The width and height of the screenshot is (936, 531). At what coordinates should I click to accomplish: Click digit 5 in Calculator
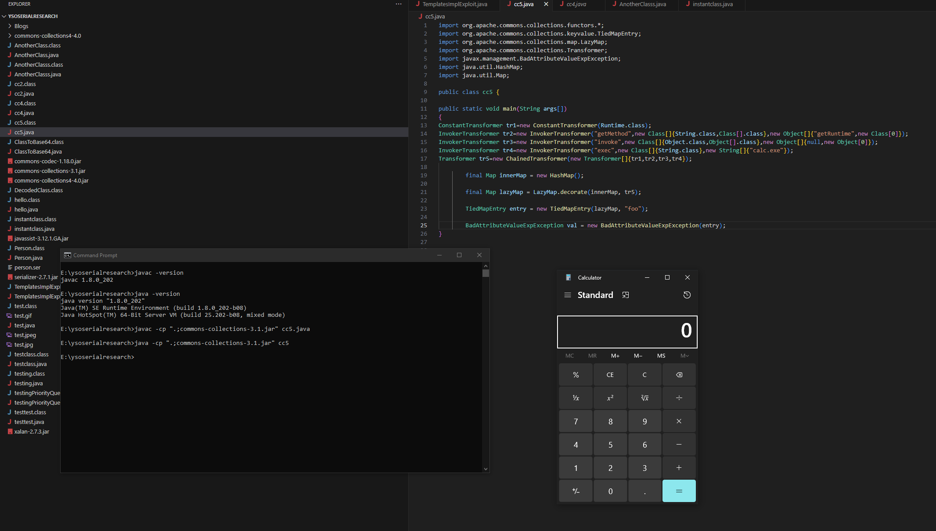610,445
